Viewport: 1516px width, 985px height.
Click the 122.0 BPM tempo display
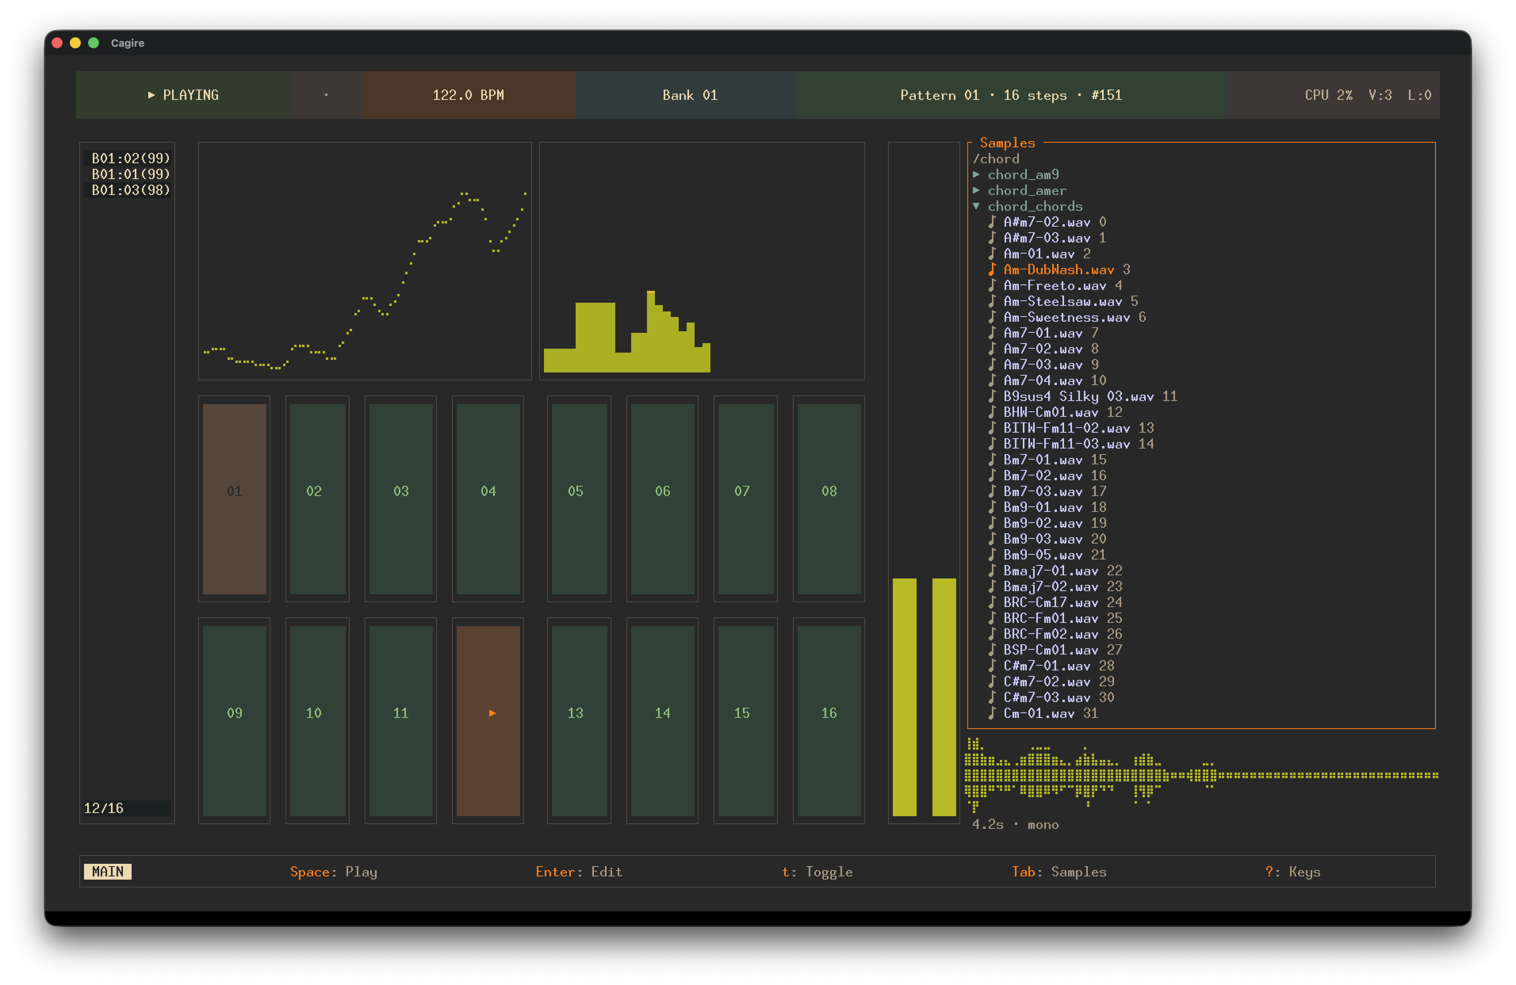[x=468, y=95]
